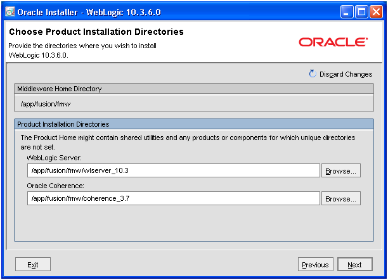
Task: Edit the Oracle Coherence path field
Action: point(174,198)
